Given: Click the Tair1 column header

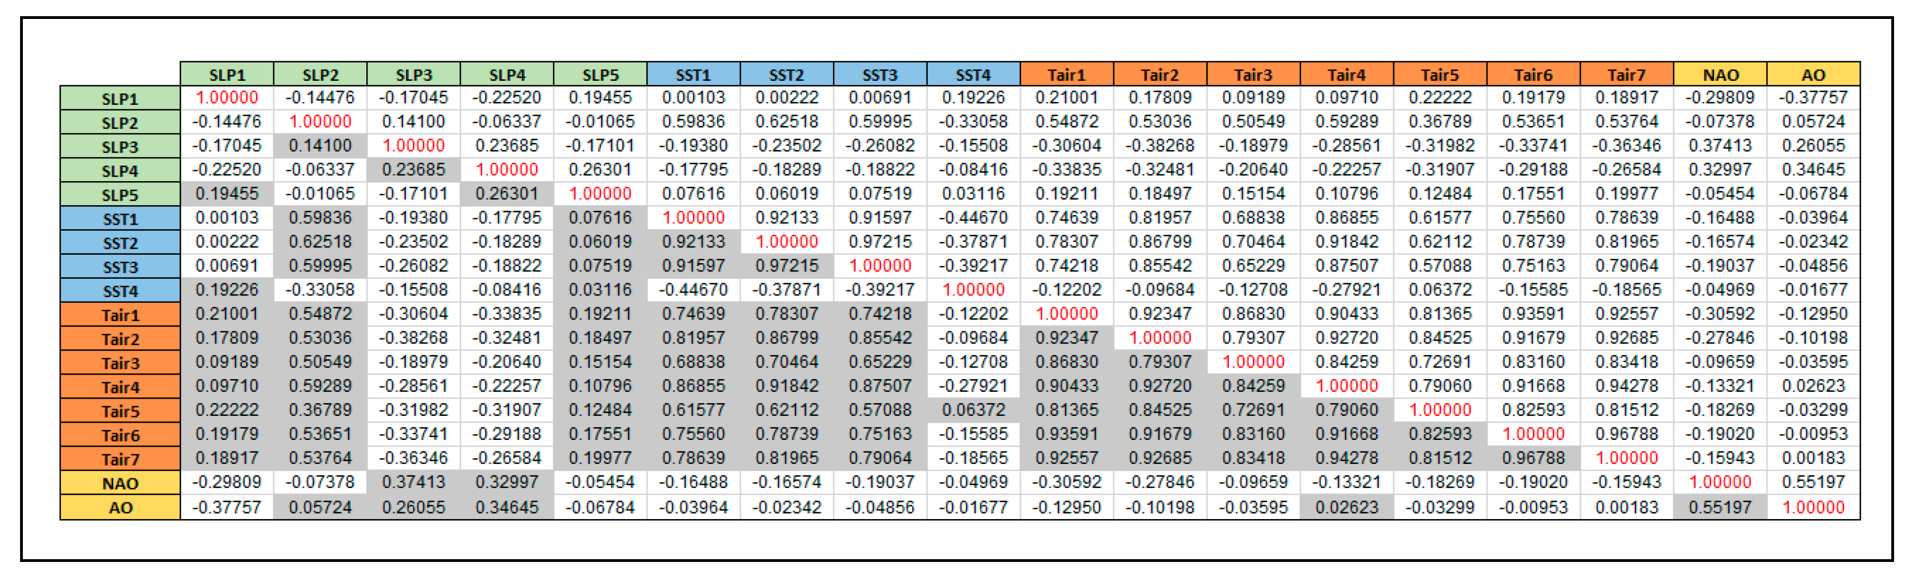Looking at the screenshot, I should [x=1067, y=74].
